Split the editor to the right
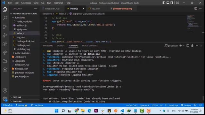 tap(196, 9)
